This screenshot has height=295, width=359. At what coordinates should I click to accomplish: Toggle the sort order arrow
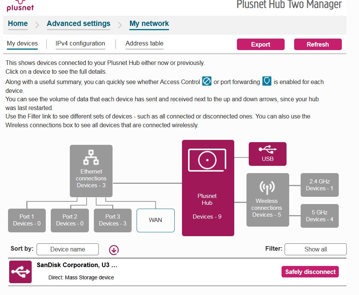coord(113,250)
